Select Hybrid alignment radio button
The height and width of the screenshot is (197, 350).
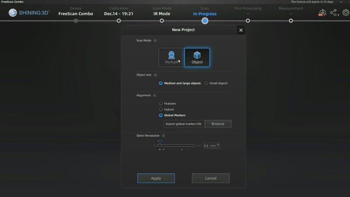pyautogui.click(x=161, y=109)
